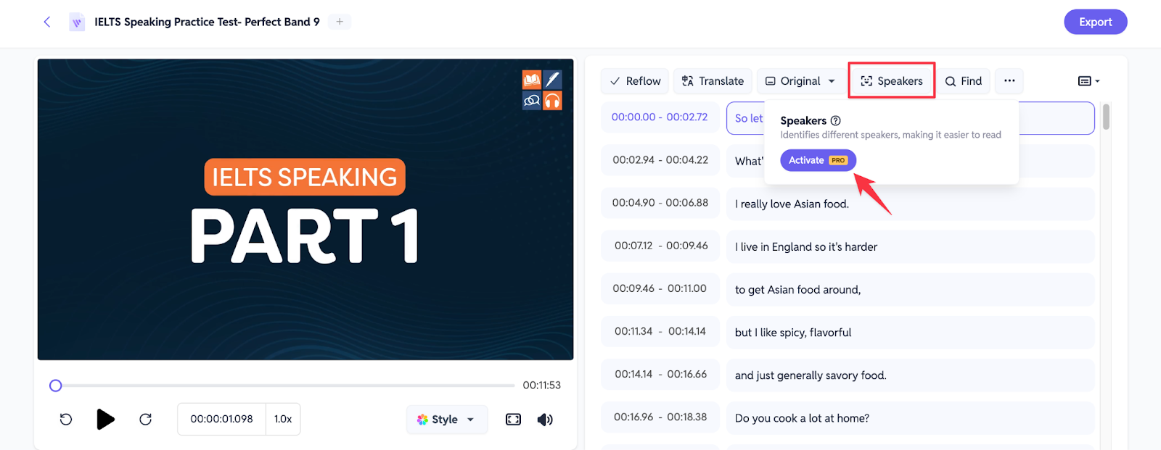Add new item with plus icon next to title
Image resolution: width=1161 pixels, height=450 pixels.
340,22
